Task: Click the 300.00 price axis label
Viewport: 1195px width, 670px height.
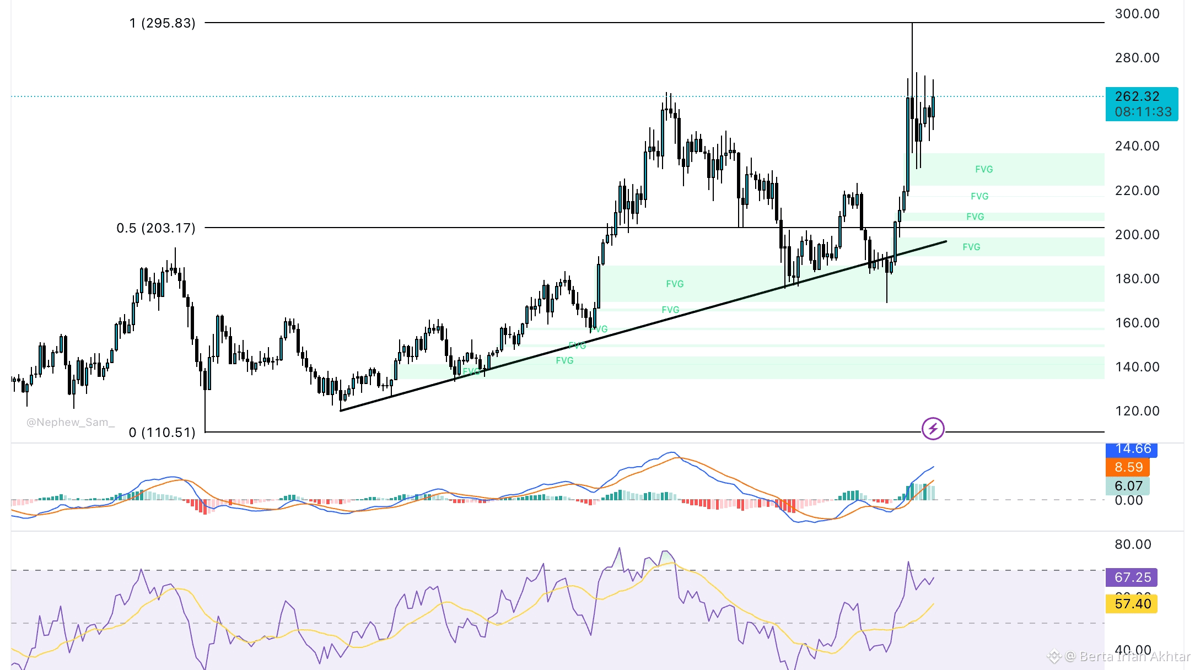Action: pos(1137,14)
